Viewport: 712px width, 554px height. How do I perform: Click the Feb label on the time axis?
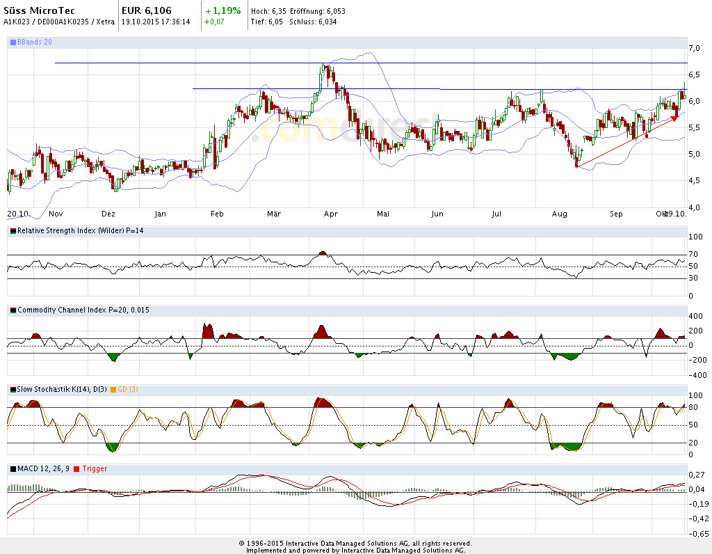[x=216, y=214]
